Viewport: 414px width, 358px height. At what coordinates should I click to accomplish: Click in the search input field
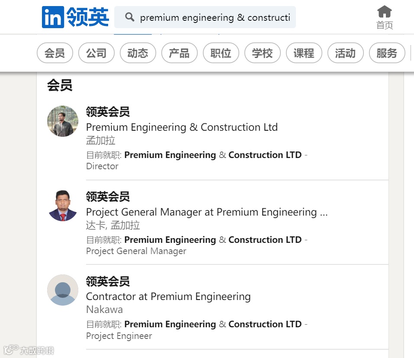coord(215,17)
